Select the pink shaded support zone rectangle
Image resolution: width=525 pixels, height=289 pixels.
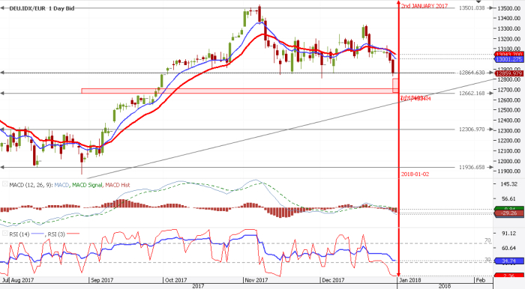click(x=237, y=91)
